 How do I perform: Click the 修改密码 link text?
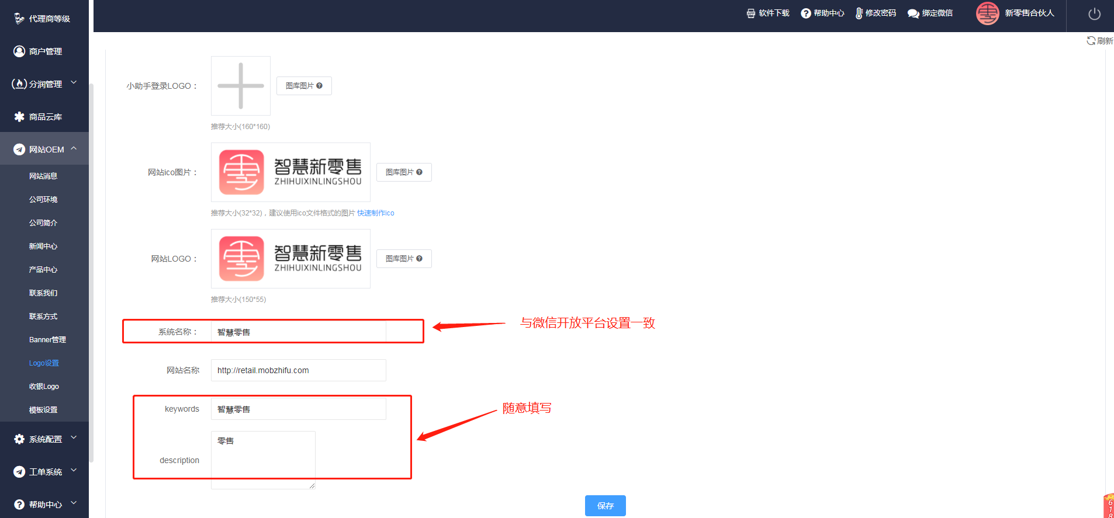click(x=881, y=13)
